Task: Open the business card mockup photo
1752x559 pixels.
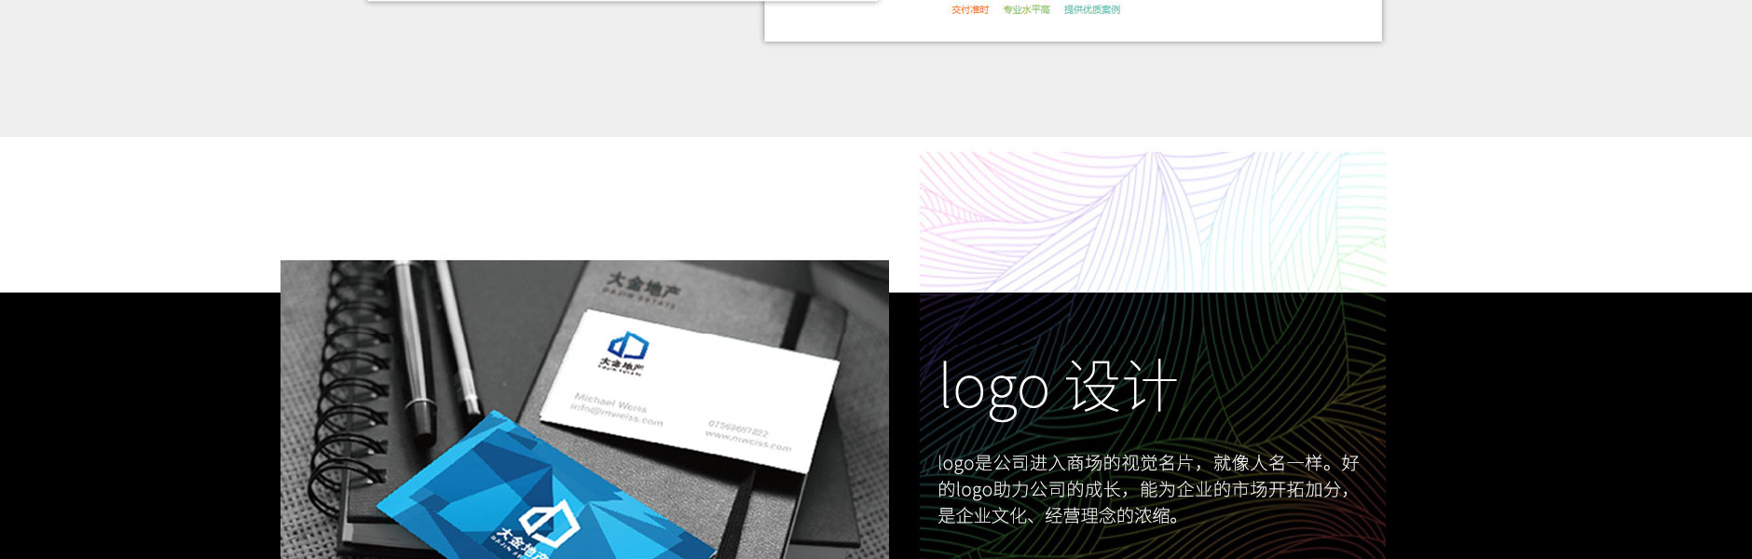Action: (584, 410)
